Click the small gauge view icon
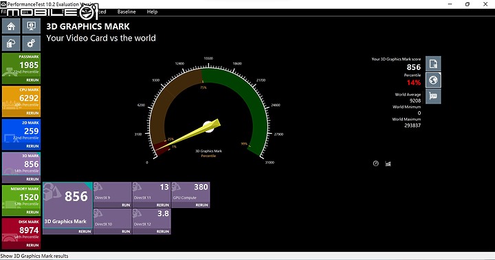Viewport: 495px width, 260px height. coord(375,163)
